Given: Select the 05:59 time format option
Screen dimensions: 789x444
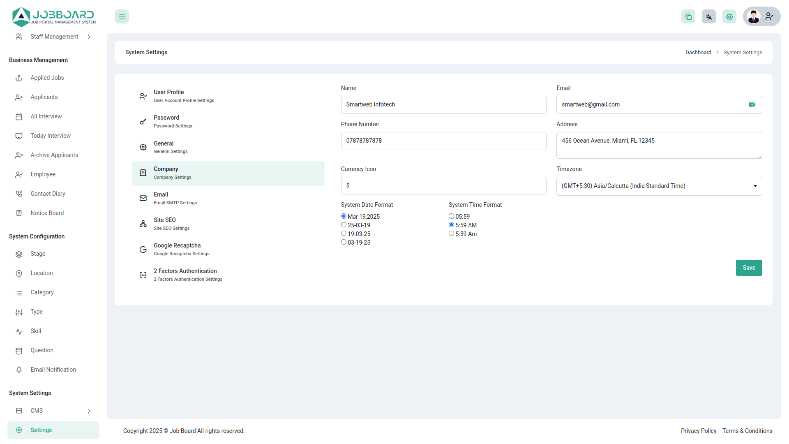Looking at the screenshot, I should 451,216.
